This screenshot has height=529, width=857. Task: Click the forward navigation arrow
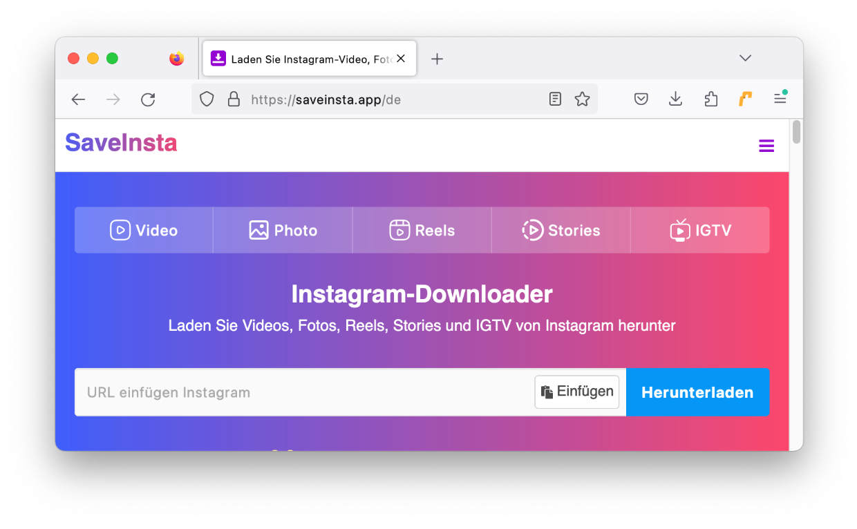(x=113, y=99)
